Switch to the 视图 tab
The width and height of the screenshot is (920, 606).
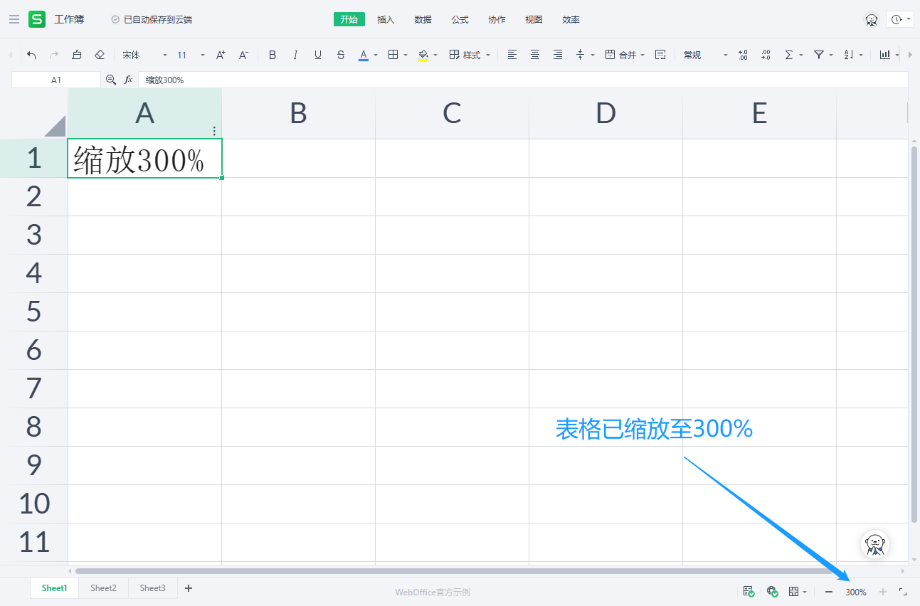point(534,19)
